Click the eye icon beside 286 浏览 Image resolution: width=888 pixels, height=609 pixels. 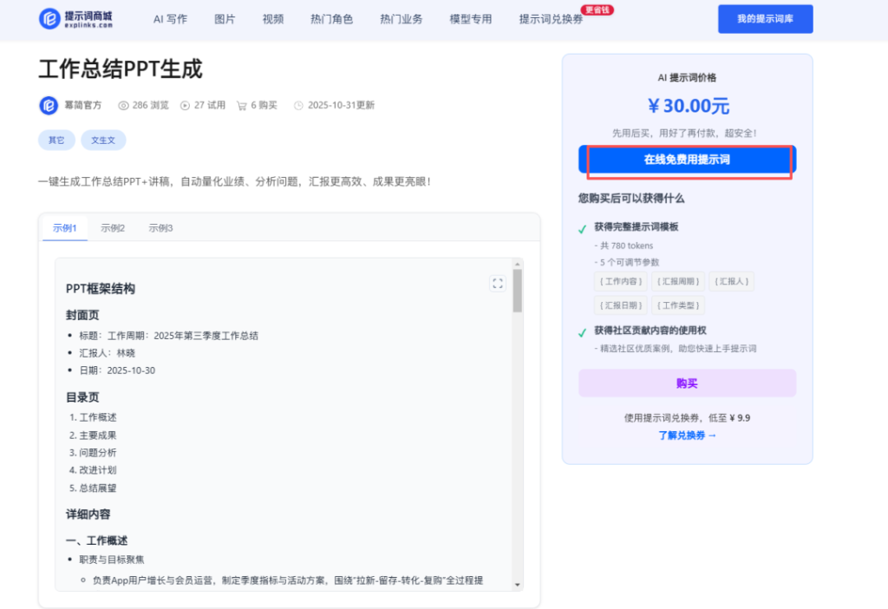(x=123, y=106)
